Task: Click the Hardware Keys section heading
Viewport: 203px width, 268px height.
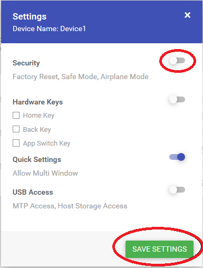Action: (37, 102)
